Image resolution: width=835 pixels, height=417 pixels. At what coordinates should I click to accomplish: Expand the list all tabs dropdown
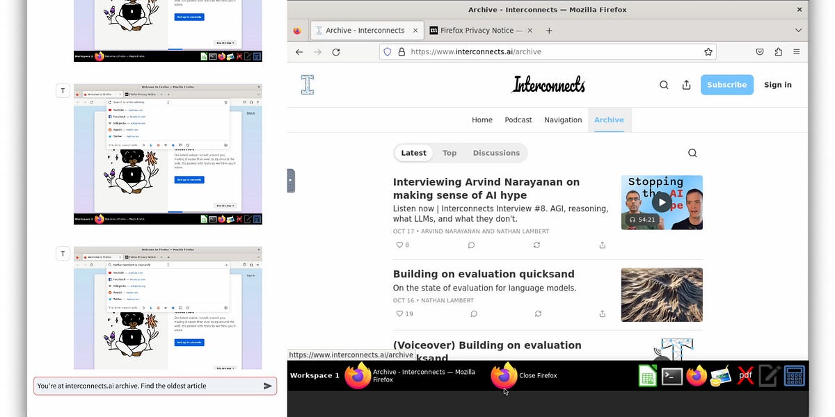pyautogui.click(x=798, y=31)
